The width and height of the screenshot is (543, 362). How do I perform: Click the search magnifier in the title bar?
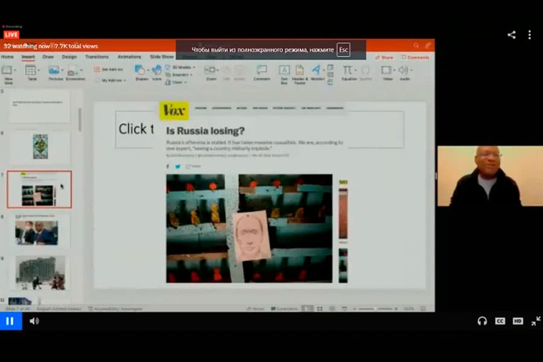(416, 45)
